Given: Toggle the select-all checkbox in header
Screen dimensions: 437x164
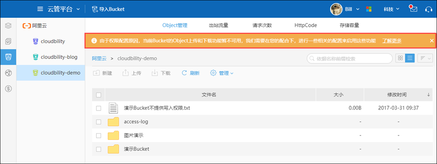Looking at the screenshot, I should 98,95.
